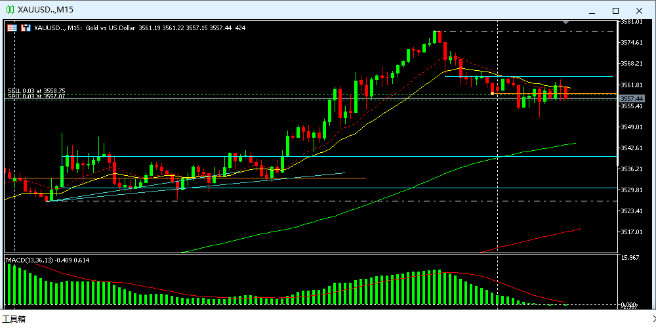Click the grey chart shift triangle marker
The height and width of the screenshot is (328, 656).
pyautogui.click(x=565, y=22)
